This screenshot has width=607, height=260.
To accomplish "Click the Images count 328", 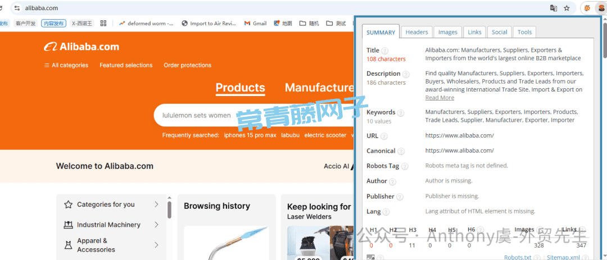I will [539, 245].
